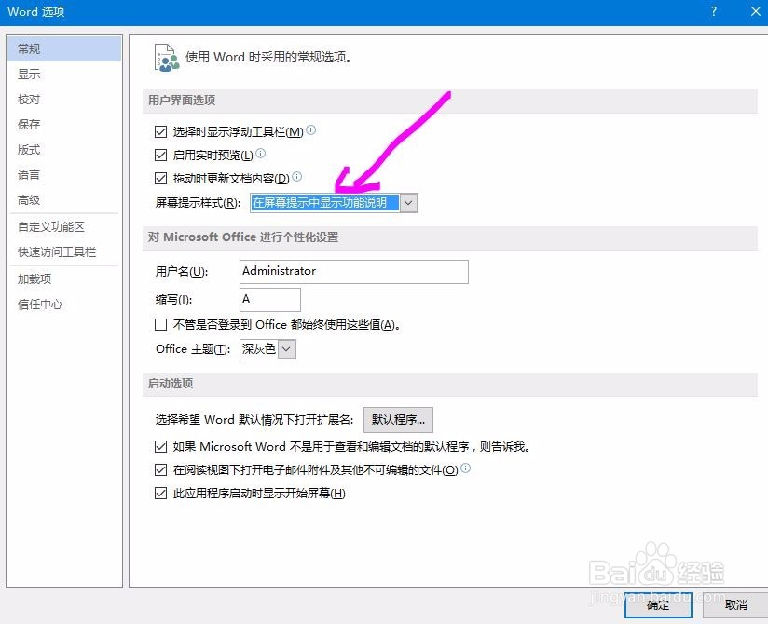
Task: Click the info icon beside 启用实时预览
Action: click(x=261, y=154)
